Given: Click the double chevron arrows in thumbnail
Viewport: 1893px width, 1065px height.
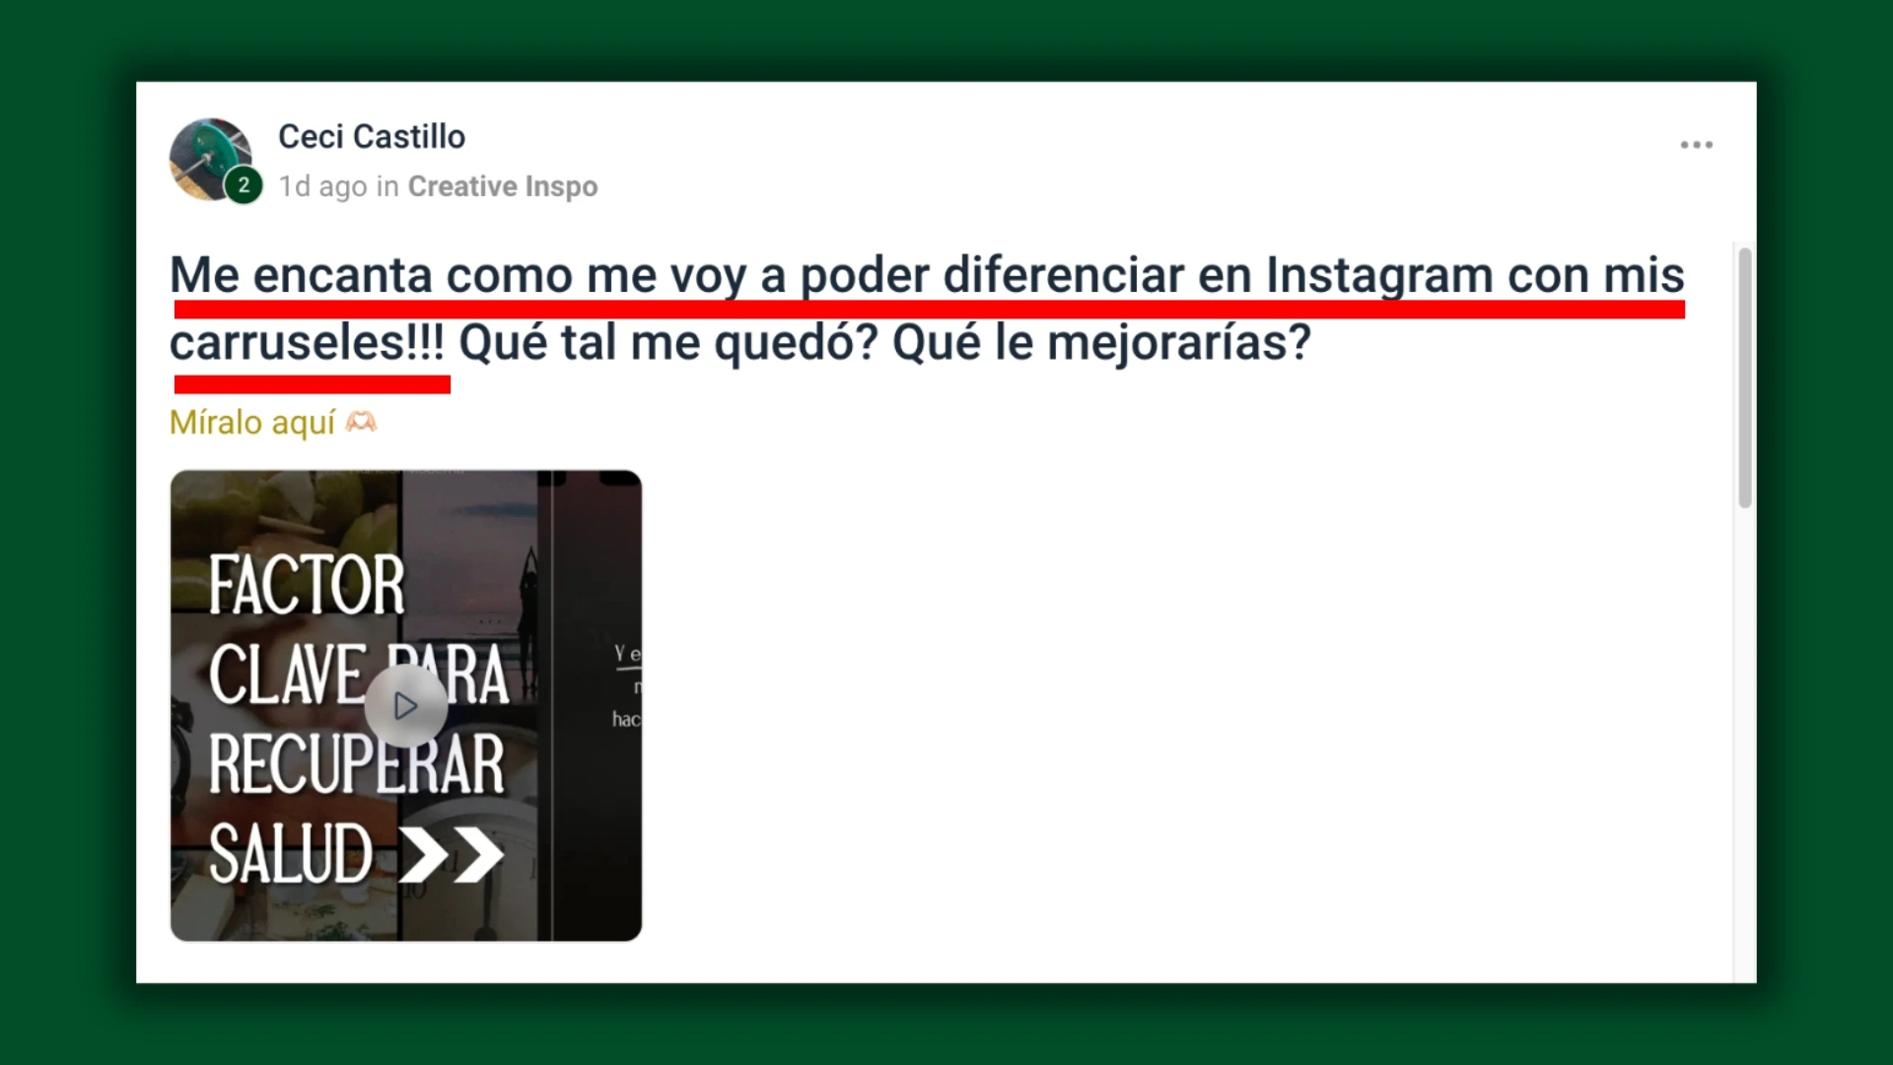Looking at the screenshot, I should [x=452, y=855].
